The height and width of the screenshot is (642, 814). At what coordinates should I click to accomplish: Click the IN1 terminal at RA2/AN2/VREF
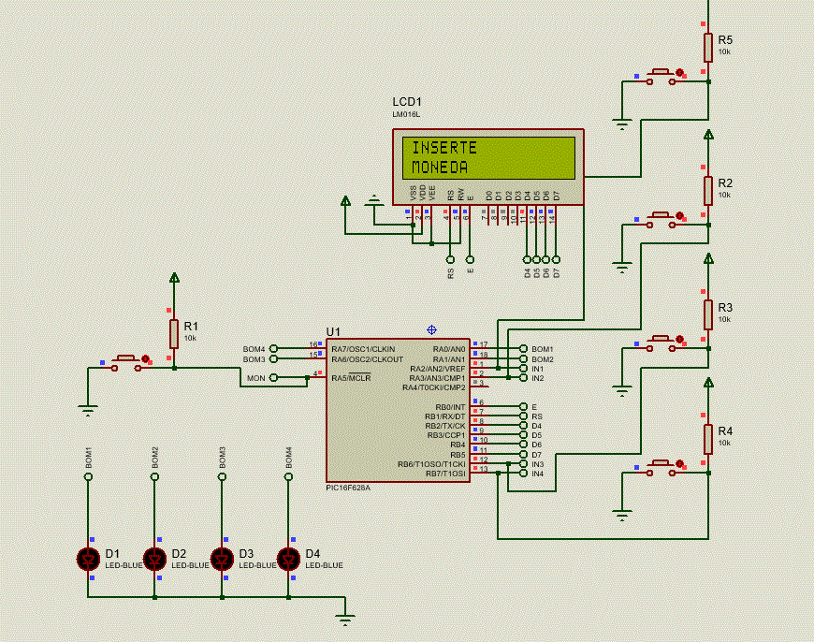click(x=523, y=369)
